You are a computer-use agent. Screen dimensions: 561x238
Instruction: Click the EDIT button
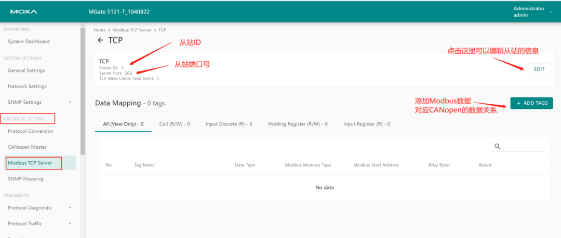click(x=539, y=69)
